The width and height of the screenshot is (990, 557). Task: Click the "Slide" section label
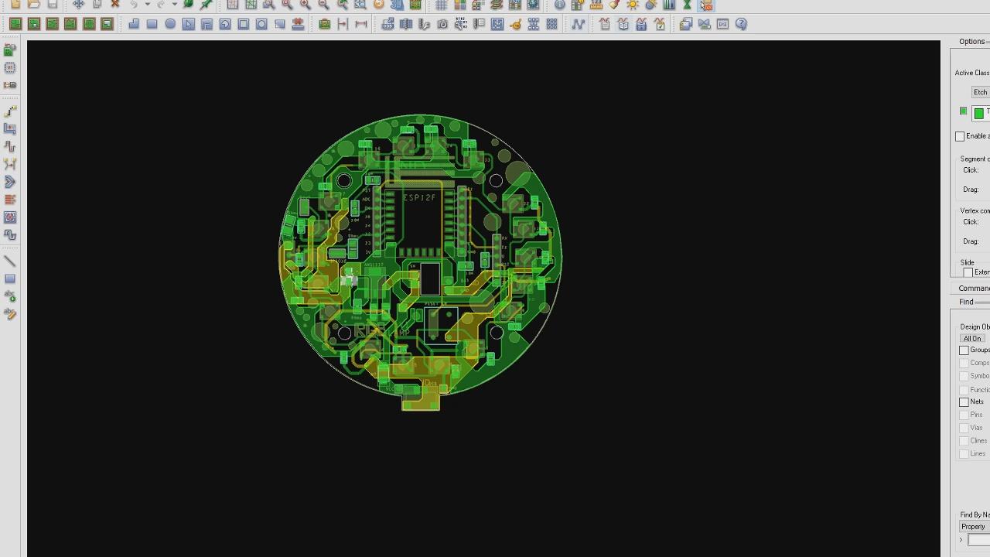point(967,263)
